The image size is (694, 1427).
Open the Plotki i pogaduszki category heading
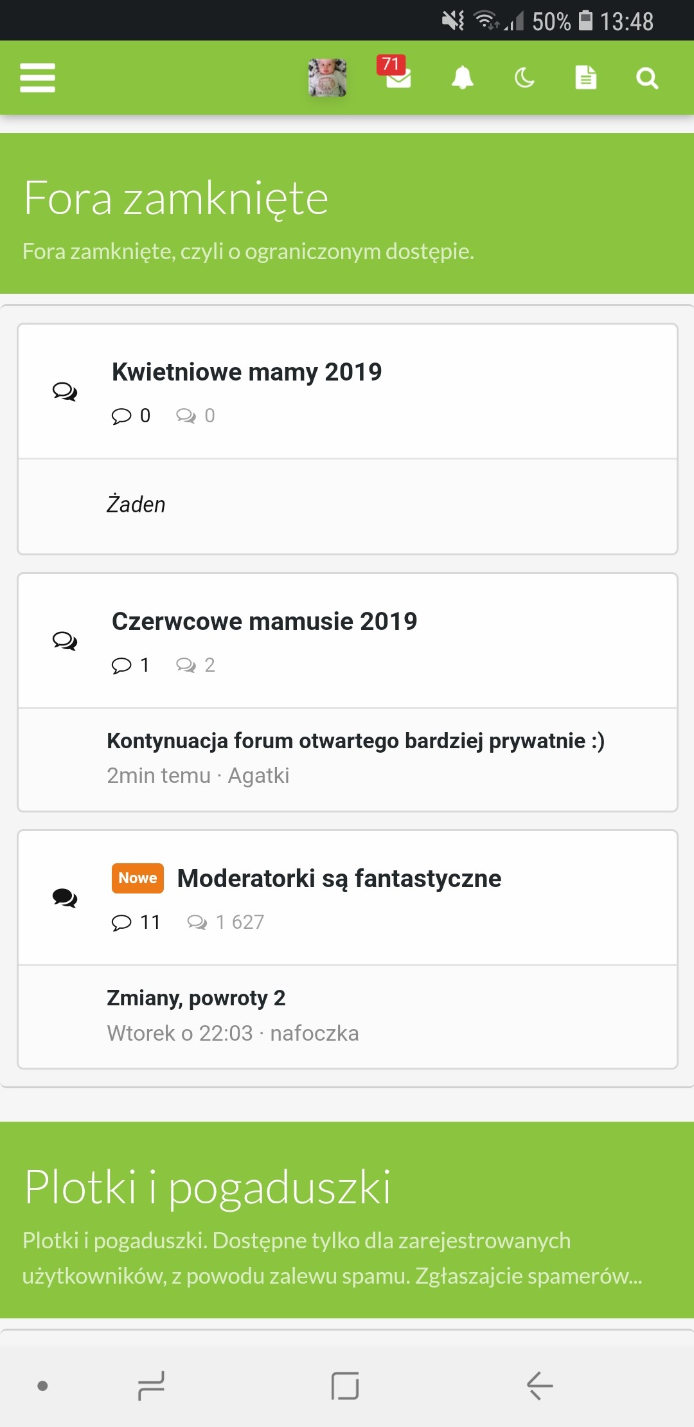coord(208,1187)
